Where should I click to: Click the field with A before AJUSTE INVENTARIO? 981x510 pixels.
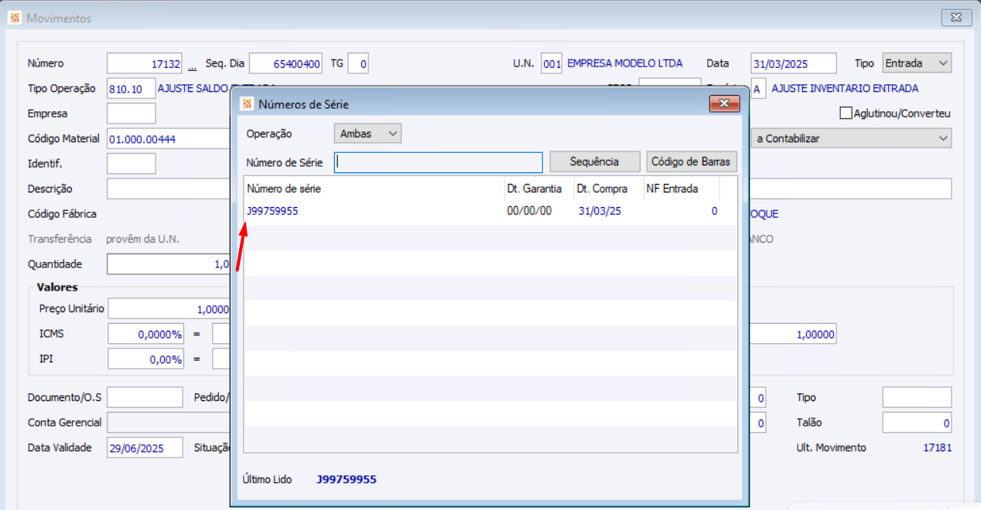pos(758,89)
